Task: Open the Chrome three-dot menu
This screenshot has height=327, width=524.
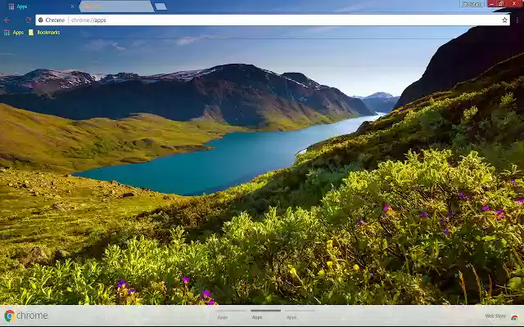Action: click(x=517, y=20)
